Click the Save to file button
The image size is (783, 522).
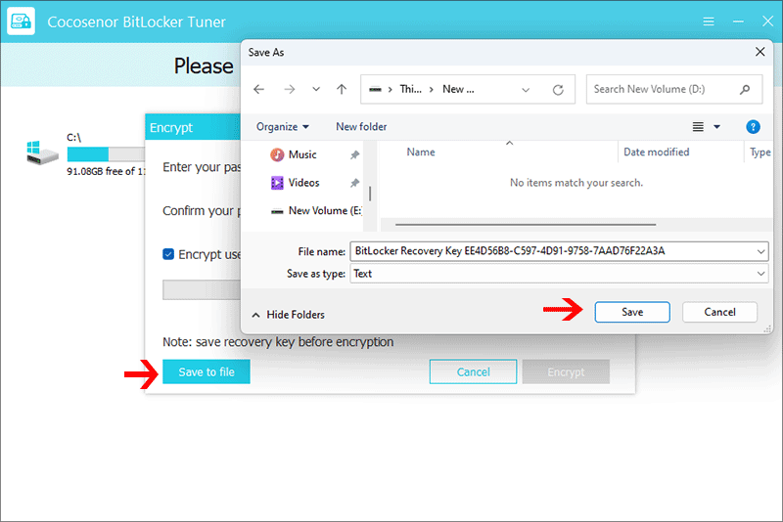point(207,371)
